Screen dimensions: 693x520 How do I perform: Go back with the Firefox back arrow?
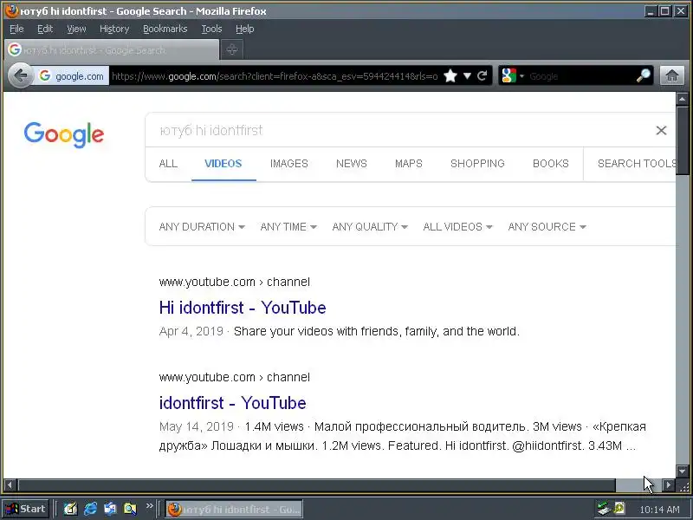20,76
